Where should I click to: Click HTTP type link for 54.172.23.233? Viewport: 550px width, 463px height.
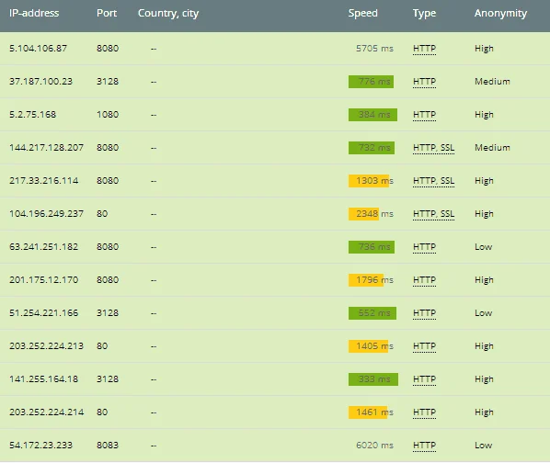[x=424, y=446]
